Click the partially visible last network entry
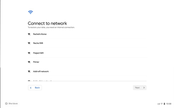174x108 pixels. (87, 80)
